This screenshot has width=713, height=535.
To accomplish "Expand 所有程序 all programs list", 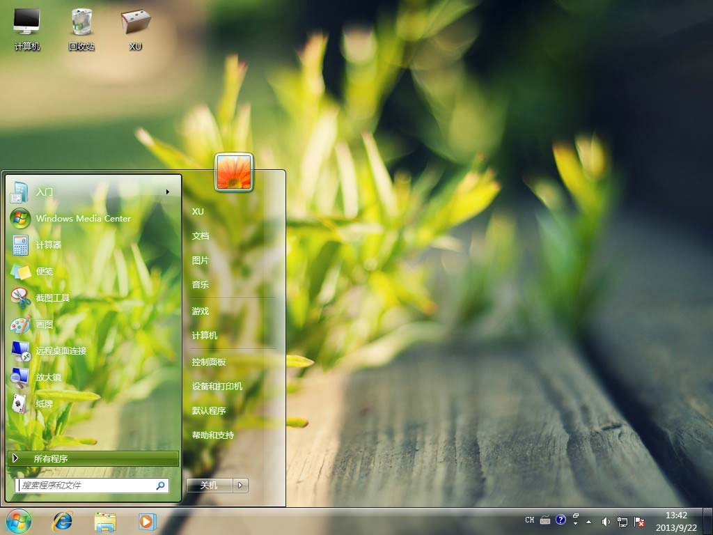I will pos(93,458).
